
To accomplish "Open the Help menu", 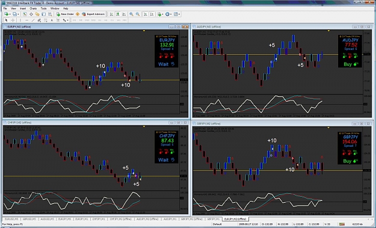I will point(66,8).
